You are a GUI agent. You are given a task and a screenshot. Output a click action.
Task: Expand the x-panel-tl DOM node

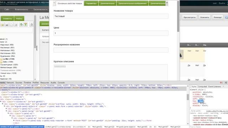tap(6, 109)
